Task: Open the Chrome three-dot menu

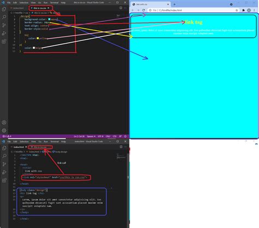Action: tap(255, 10)
